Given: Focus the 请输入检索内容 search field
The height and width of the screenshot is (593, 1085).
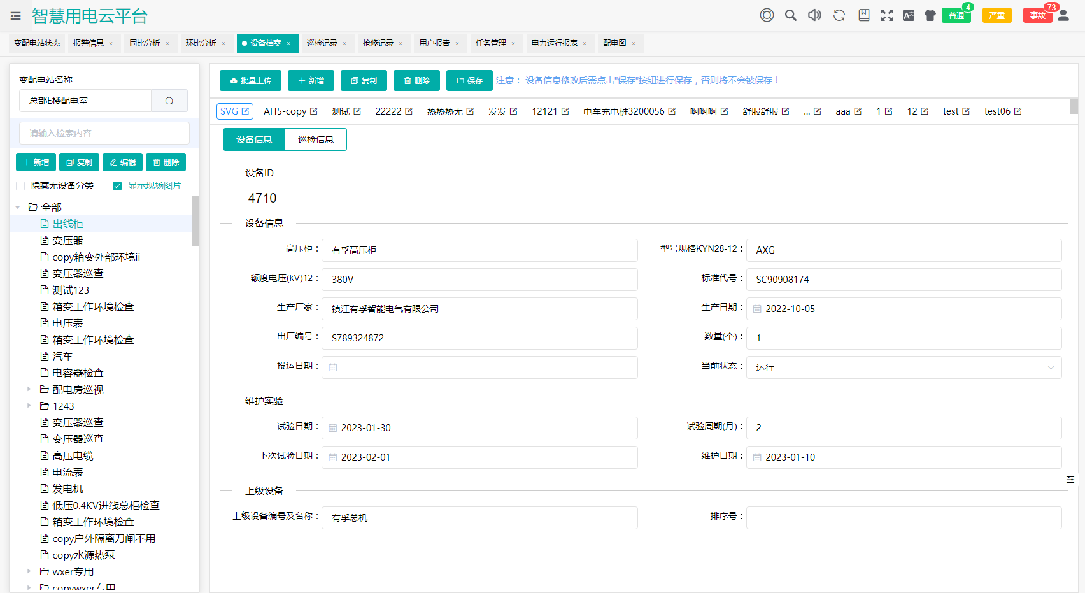Looking at the screenshot, I should pyautogui.click(x=104, y=133).
